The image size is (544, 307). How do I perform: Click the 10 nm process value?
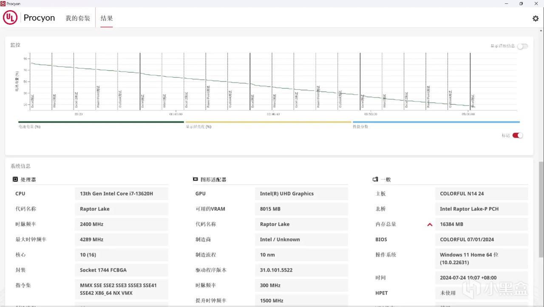point(301,255)
